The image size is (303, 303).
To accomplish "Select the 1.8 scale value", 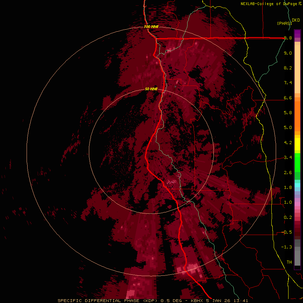I will [288, 187].
